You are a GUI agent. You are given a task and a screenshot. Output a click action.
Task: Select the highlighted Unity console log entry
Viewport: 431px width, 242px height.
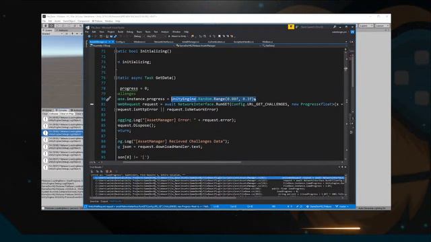click(x=63, y=133)
